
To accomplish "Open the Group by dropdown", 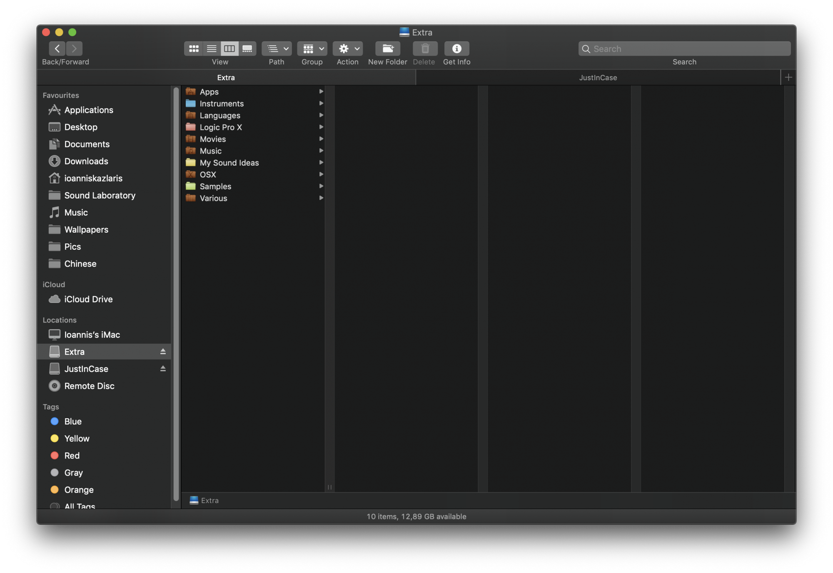I will pyautogui.click(x=312, y=49).
